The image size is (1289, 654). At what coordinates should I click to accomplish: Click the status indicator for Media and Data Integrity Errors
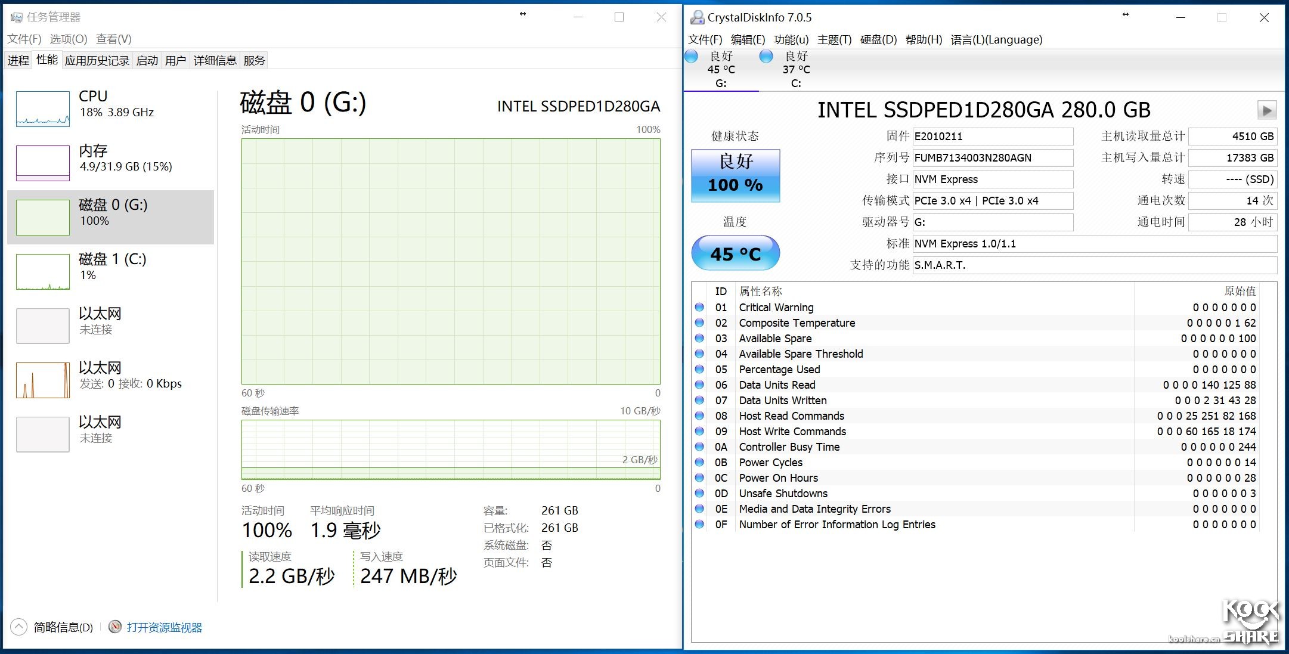[700, 509]
